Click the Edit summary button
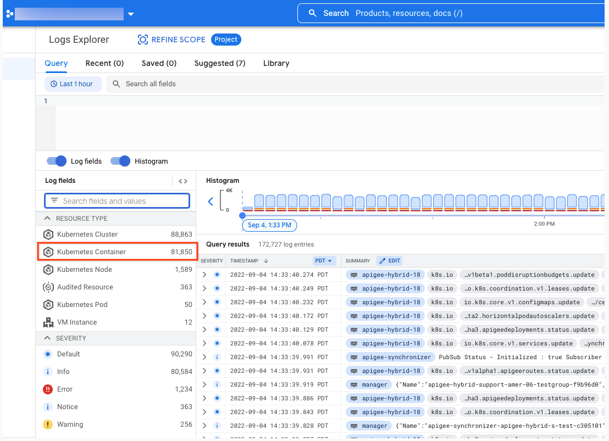This screenshot has width=609, height=441. tap(389, 261)
